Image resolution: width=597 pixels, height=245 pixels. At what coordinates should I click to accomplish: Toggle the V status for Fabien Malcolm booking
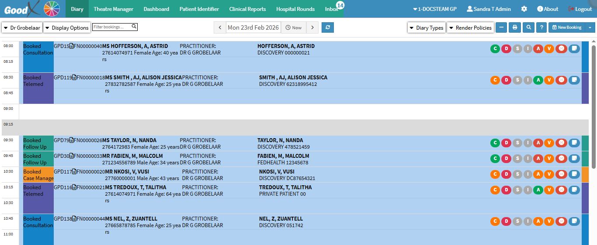(x=549, y=158)
